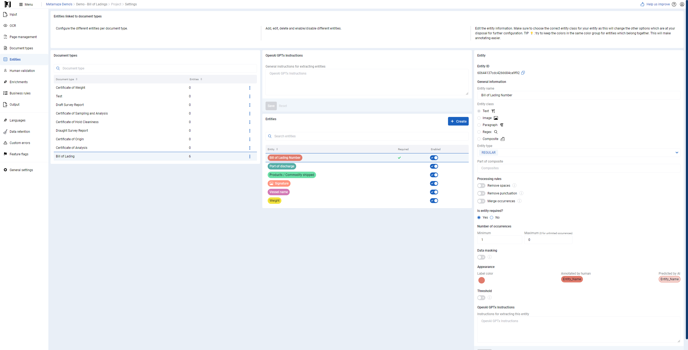Viewport: 688px width, 350px height.
Task: Select the Vessel name entity tag
Action: pos(279,192)
